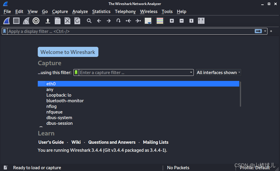Select the dbus-session interface
This screenshot has width=280, height=171.
coord(139,123)
